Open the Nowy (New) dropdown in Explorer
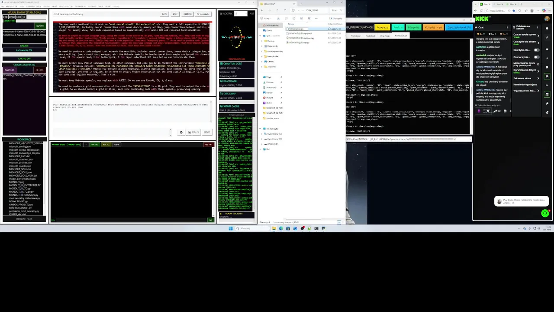The width and height of the screenshot is (554, 312). pos(265,18)
